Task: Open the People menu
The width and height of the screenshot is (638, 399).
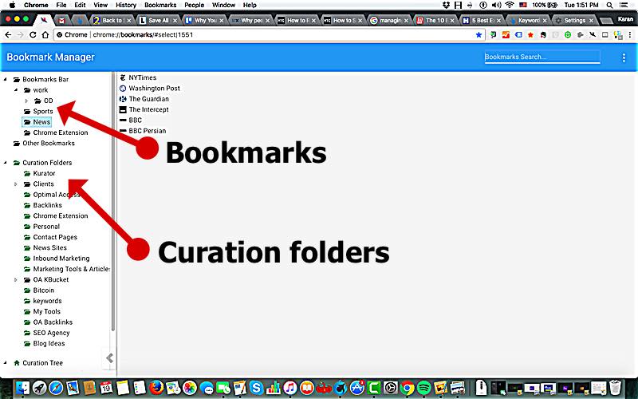Action: point(194,5)
